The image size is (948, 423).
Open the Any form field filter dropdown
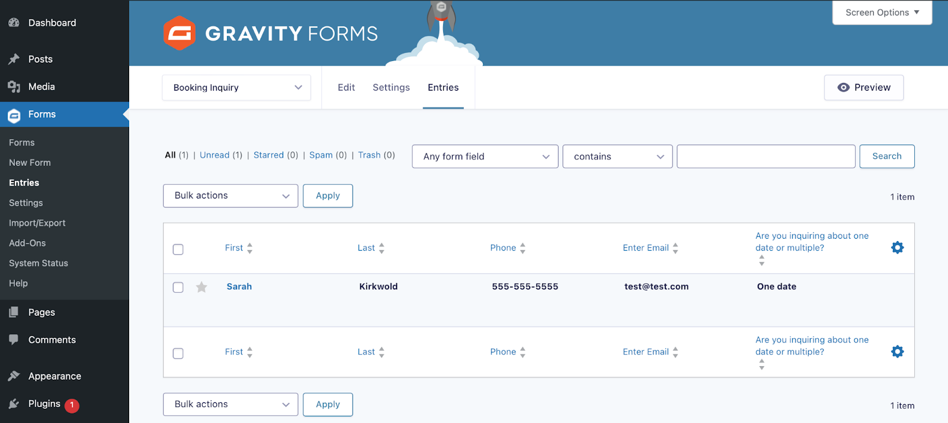coord(485,156)
